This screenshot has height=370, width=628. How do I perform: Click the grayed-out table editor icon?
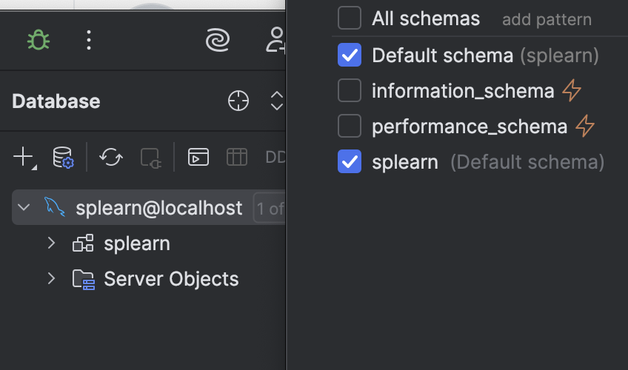click(x=237, y=157)
